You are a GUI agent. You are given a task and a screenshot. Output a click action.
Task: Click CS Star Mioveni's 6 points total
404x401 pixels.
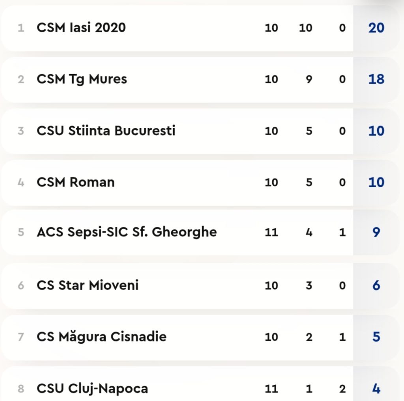click(376, 285)
